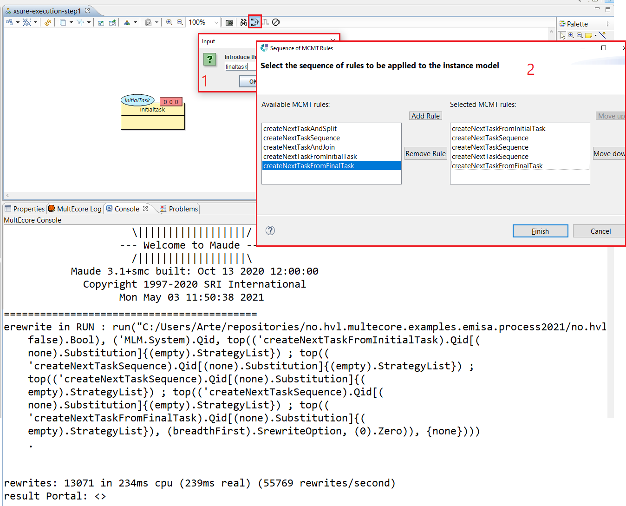Click the red 0-0-0 potency label
Image resolution: width=626 pixels, height=506 pixels.
tap(171, 102)
